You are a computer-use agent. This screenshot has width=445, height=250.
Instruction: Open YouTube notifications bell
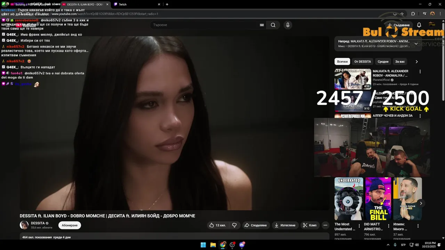pyautogui.click(x=419, y=25)
